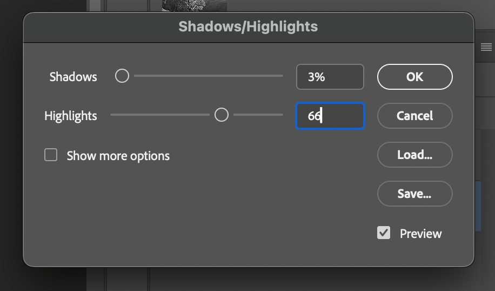Click the Preview label text

420,234
